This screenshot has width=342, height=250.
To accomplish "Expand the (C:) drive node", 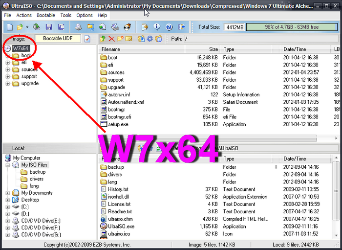I will point(8,207).
